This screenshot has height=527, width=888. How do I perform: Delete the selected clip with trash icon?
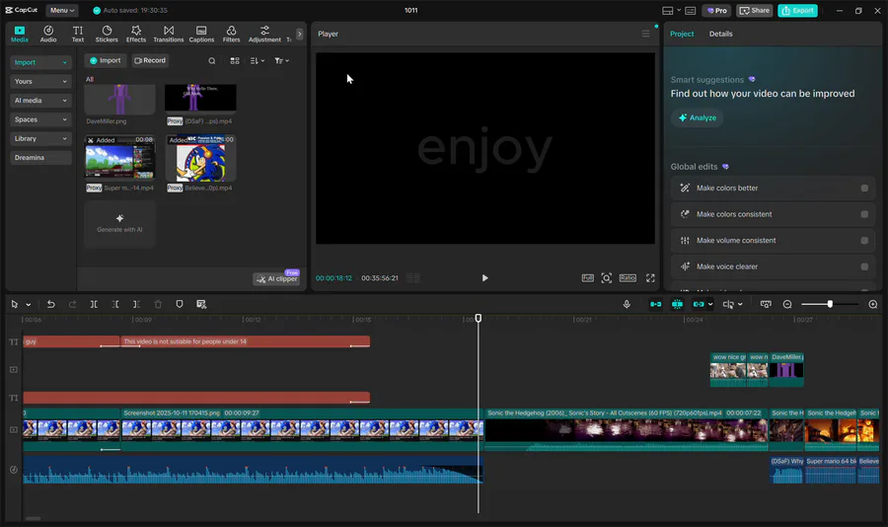158,304
